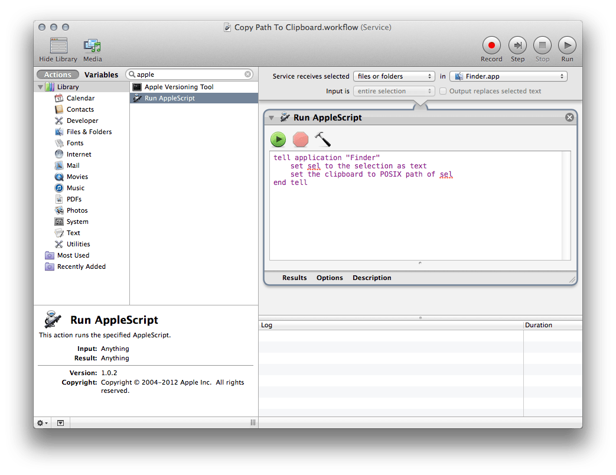616x475 pixels.
Task: Toggle 'Output replaces selected text' checkbox
Action: click(x=443, y=91)
